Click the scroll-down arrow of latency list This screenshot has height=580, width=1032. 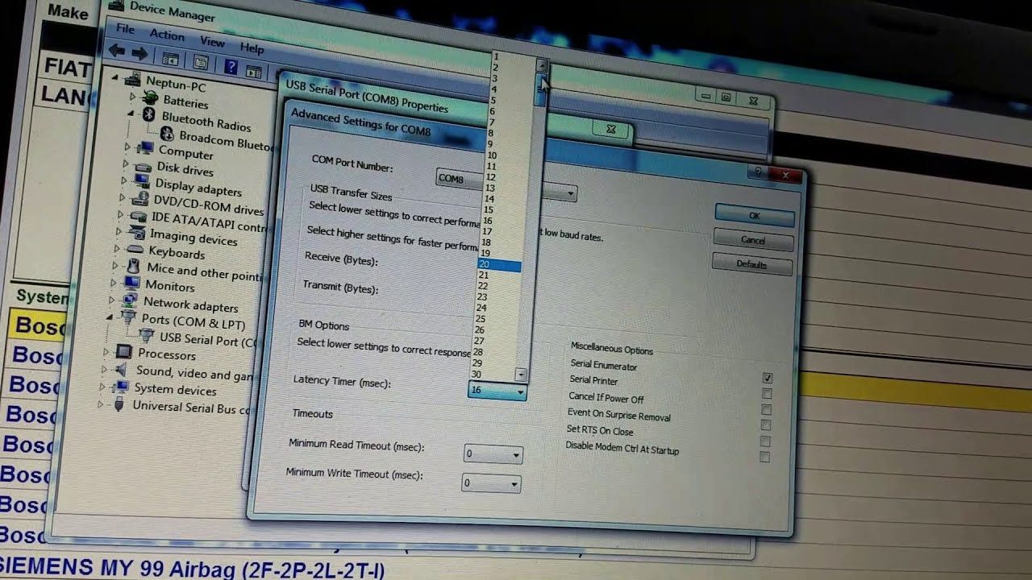521,375
